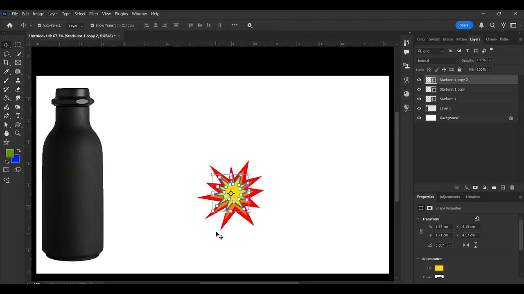
Task: Toggle Auto-Select checkbox
Action: pos(40,25)
